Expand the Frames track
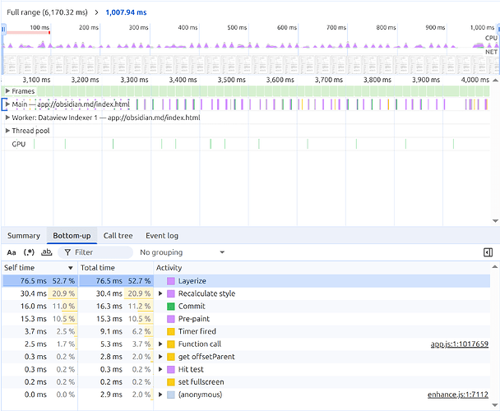The image size is (500, 411). click(x=7, y=91)
